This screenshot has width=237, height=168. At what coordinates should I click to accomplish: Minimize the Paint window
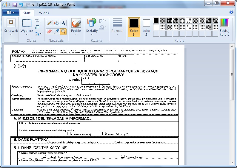(209, 3)
